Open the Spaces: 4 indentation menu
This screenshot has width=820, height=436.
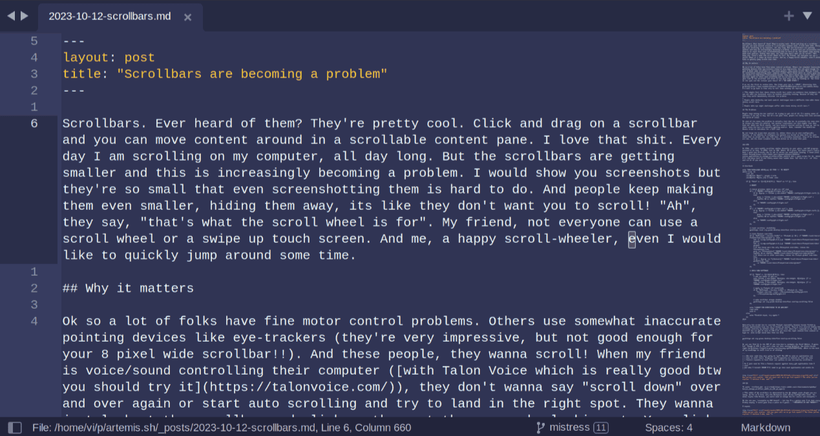[x=668, y=428]
